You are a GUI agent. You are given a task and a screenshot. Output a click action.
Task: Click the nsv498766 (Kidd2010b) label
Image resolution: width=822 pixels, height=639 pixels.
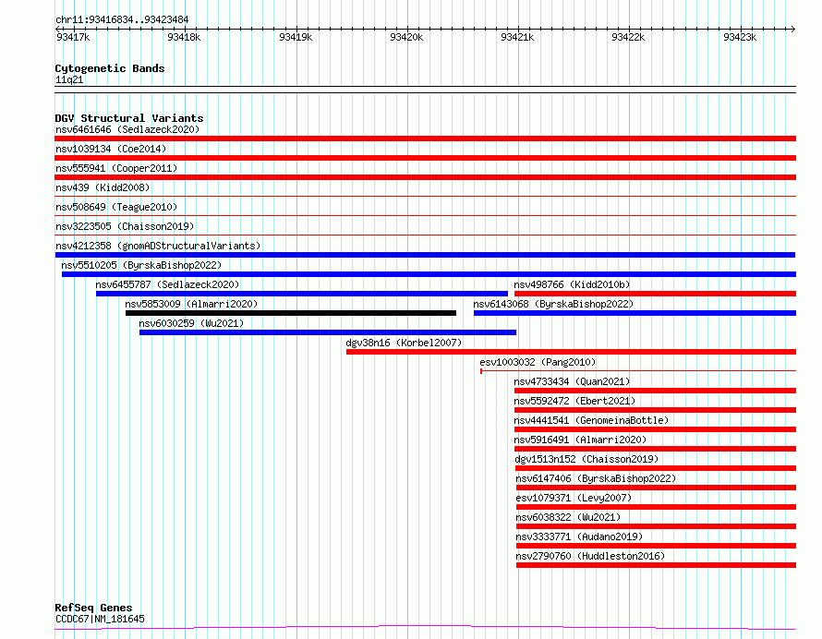[572, 284]
